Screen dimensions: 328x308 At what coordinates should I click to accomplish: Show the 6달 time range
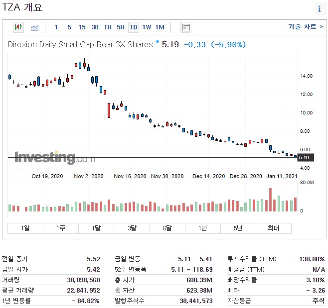tap(167, 228)
